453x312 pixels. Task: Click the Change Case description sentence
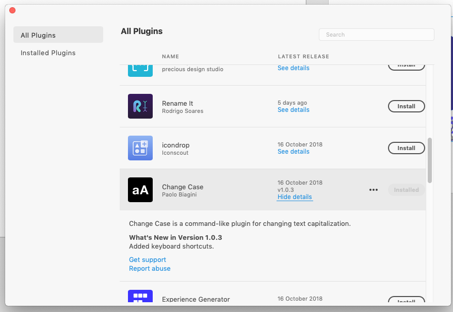coord(240,224)
